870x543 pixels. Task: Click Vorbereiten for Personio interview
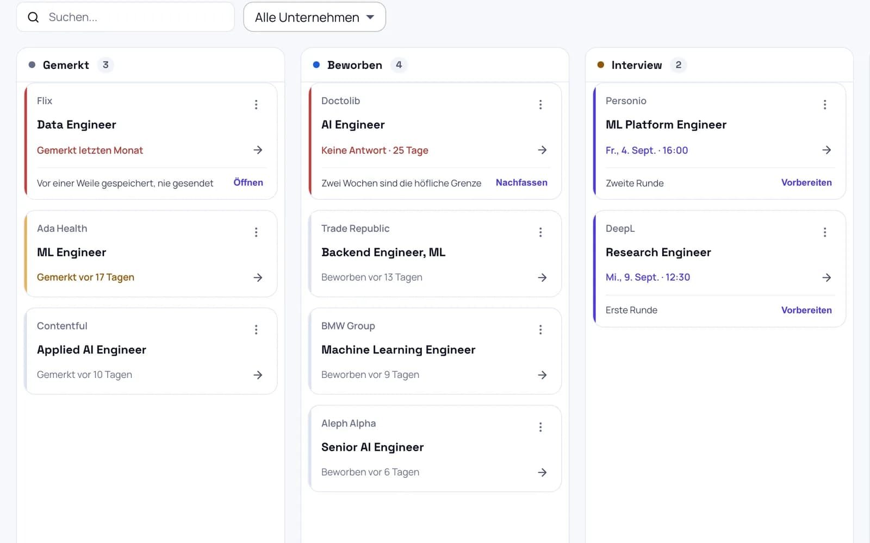pos(806,182)
